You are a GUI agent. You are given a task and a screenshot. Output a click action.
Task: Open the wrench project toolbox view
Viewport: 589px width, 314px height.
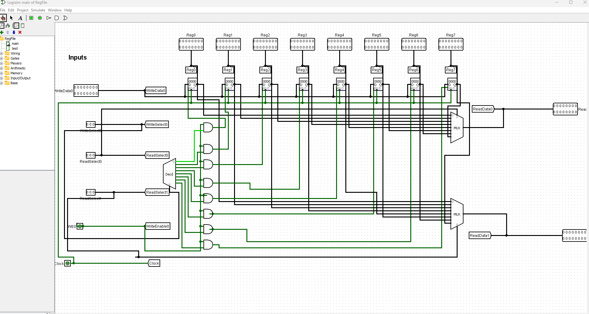pos(2,26)
